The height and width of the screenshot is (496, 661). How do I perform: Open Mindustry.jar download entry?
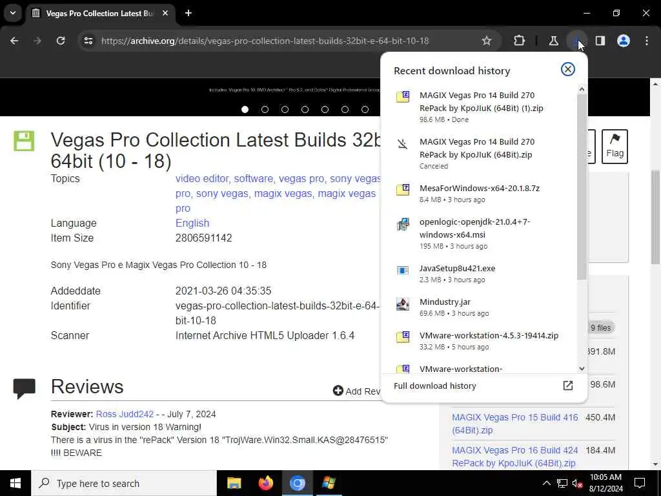478,307
